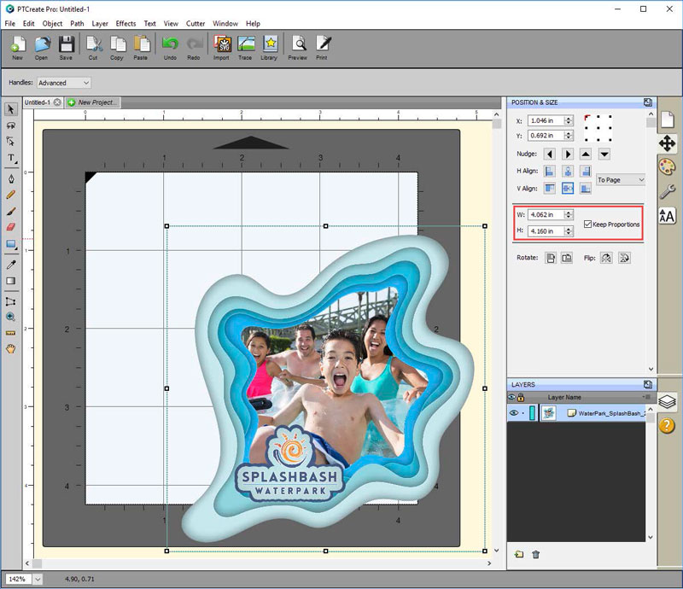Open the Position & Size move panel icon
The width and height of the screenshot is (683, 589).
point(667,143)
